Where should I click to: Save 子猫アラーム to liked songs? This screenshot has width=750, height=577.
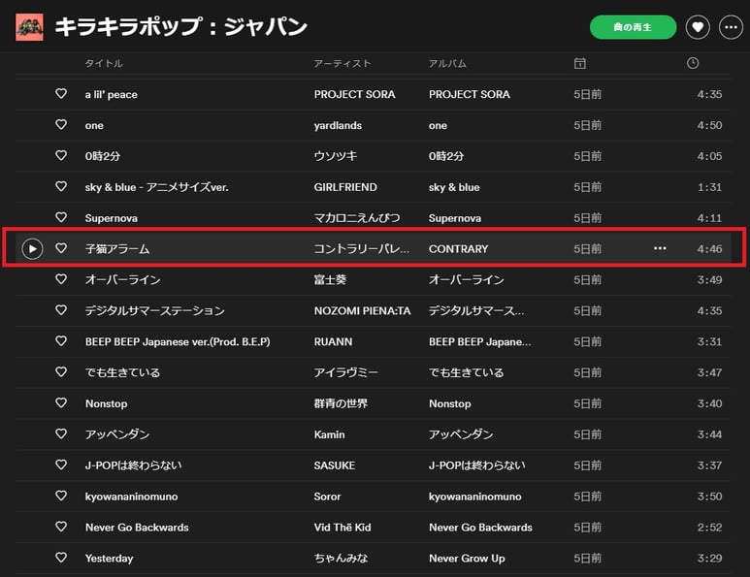[x=61, y=249]
